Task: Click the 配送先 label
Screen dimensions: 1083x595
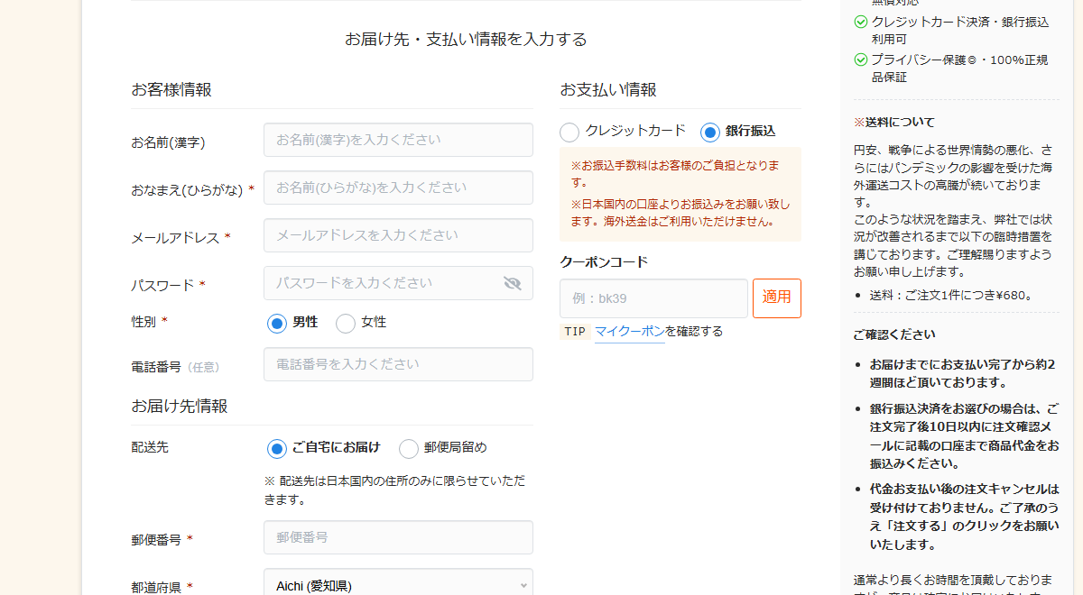Action: pyautogui.click(x=150, y=446)
